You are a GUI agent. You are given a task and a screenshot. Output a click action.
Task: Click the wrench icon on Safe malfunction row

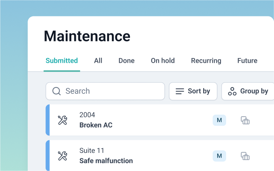(x=62, y=156)
